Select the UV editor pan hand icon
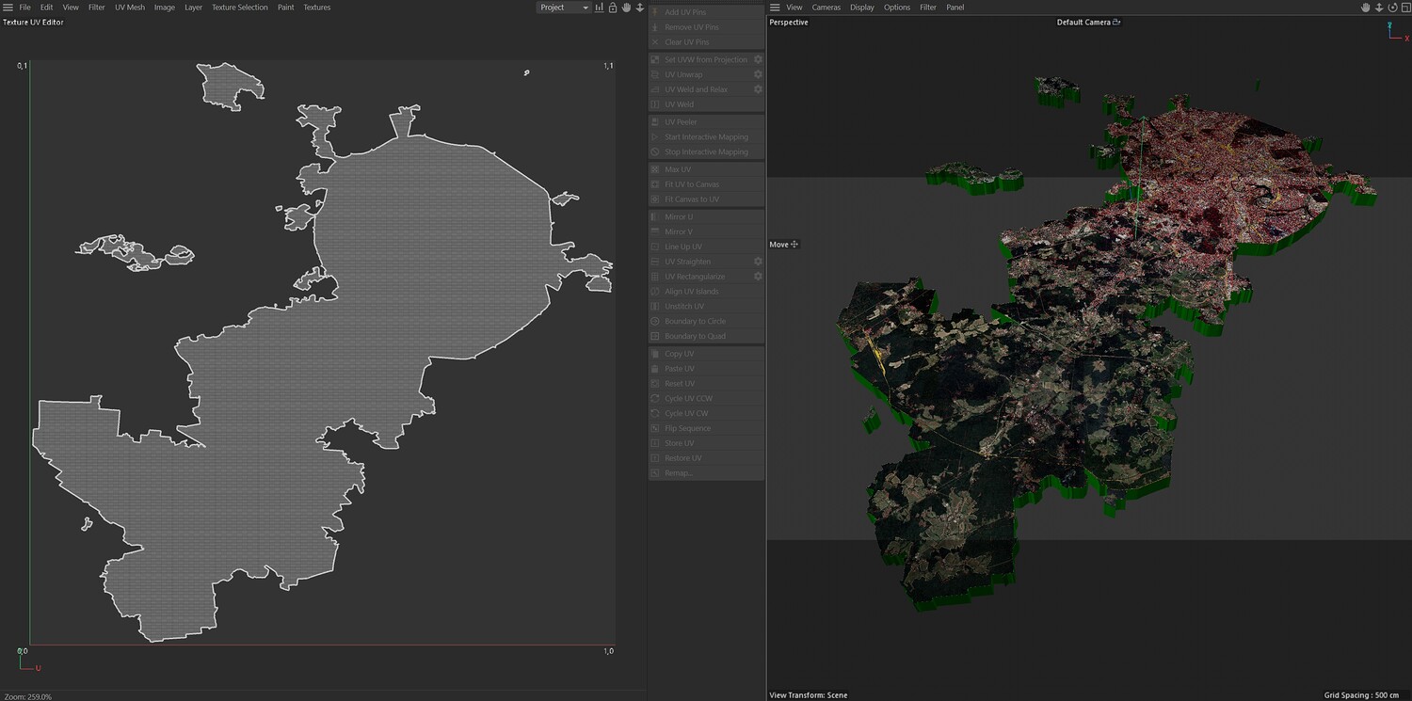Image resolution: width=1412 pixels, height=701 pixels. pyautogui.click(x=626, y=8)
